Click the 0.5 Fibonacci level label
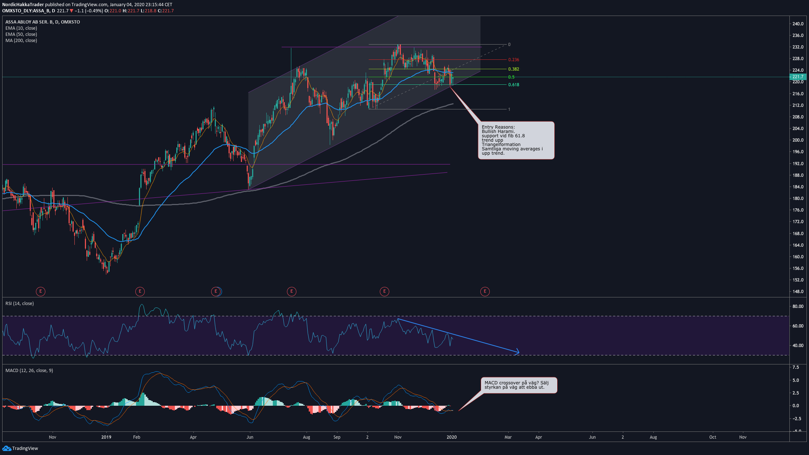Viewport: 809px width, 455px height. point(511,77)
